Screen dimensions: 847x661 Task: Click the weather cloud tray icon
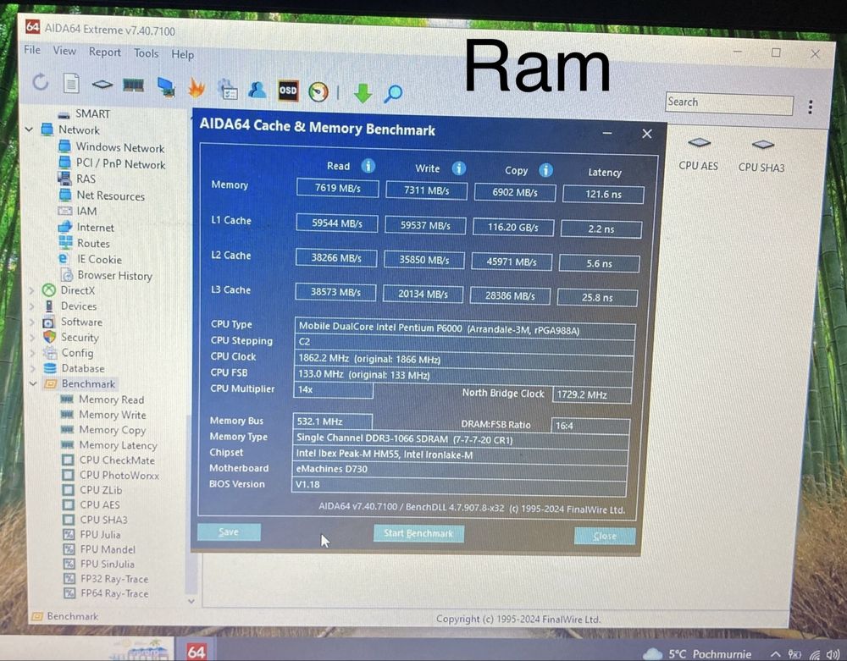(652, 654)
